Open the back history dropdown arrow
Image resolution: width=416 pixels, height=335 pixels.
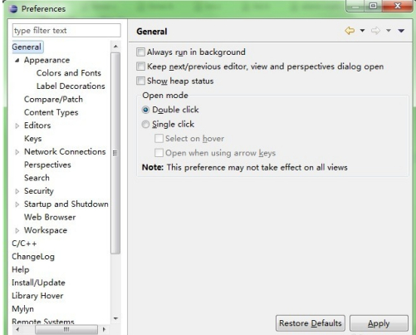362,31
